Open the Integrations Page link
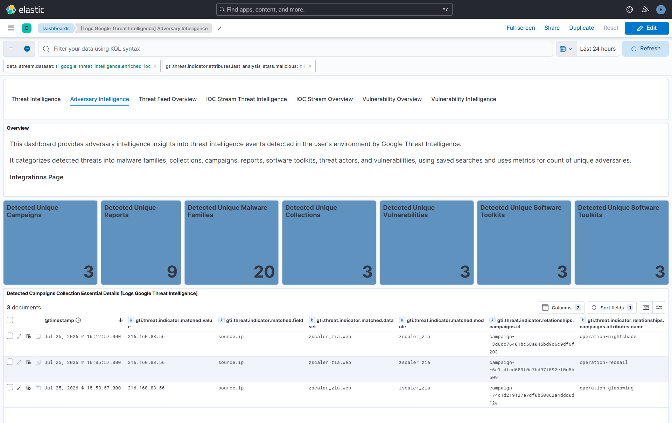672x423 pixels. point(36,177)
